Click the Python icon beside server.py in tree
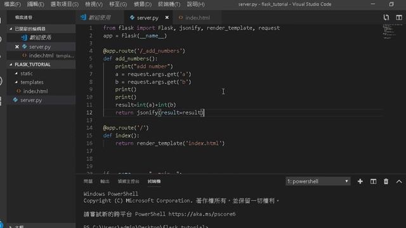 click(x=15, y=100)
